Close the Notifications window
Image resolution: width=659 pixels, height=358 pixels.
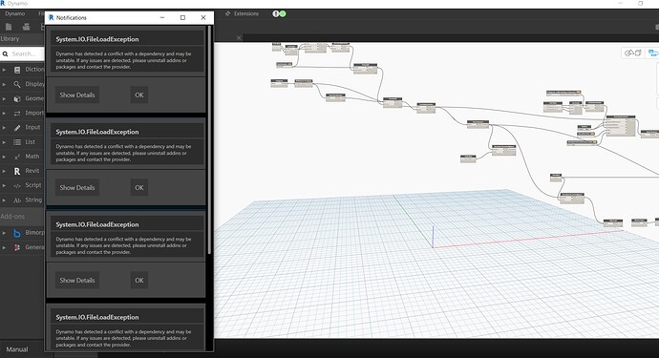pyautogui.click(x=203, y=17)
